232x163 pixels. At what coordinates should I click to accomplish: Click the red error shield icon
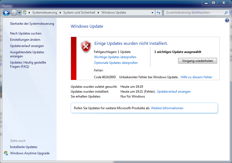point(86,46)
